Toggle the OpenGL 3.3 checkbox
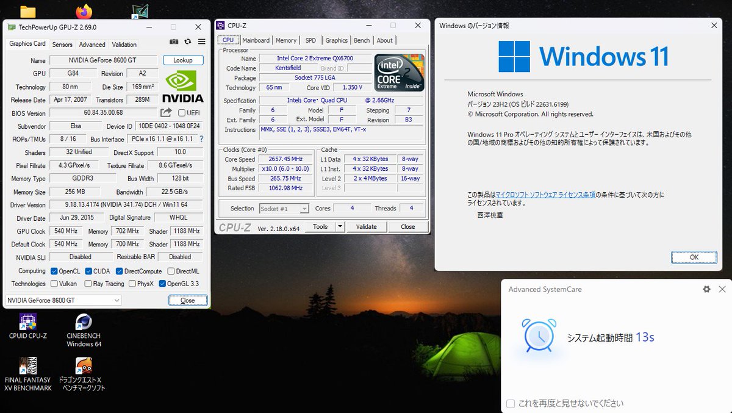This screenshot has height=413, width=732. pos(162,284)
